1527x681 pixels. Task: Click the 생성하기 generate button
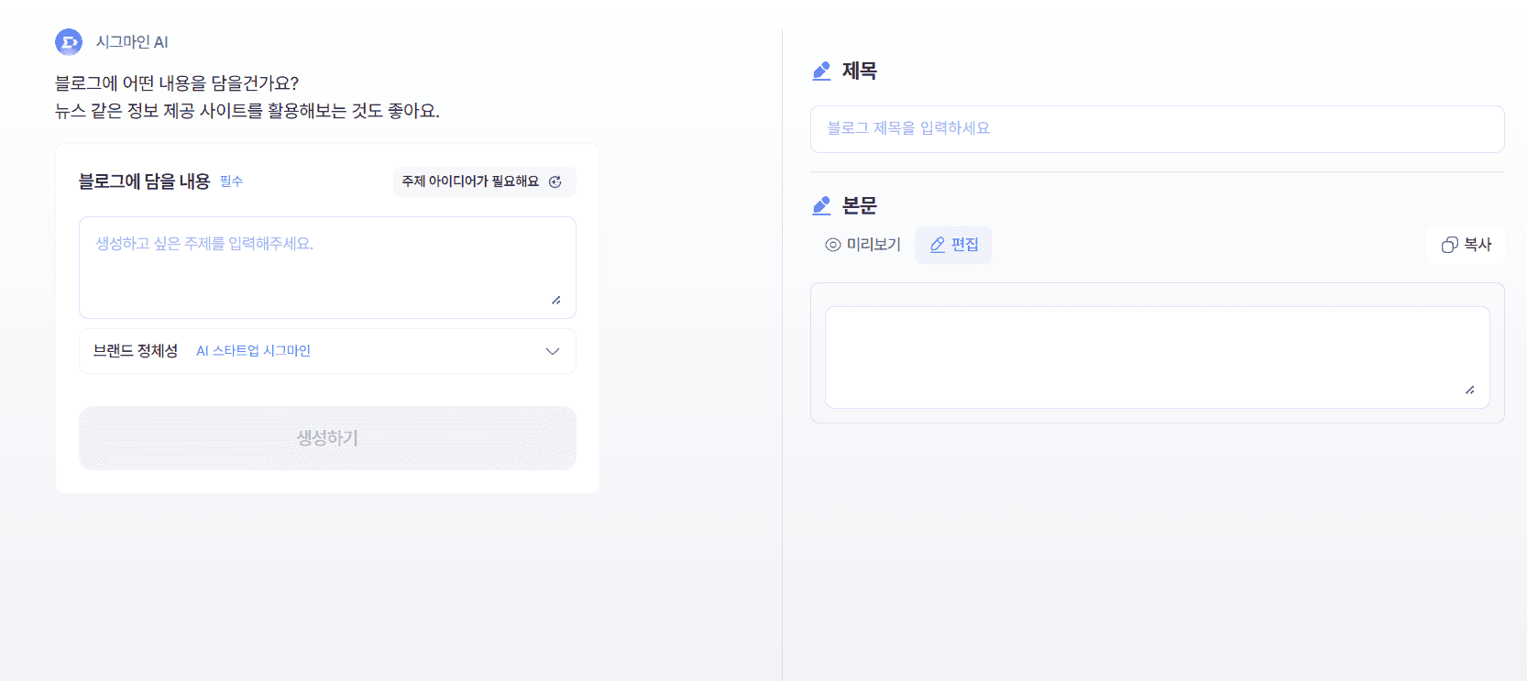tap(327, 438)
